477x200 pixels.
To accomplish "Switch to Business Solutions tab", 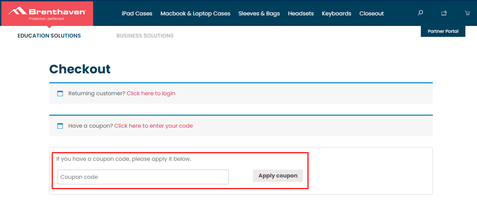I will click(145, 35).
